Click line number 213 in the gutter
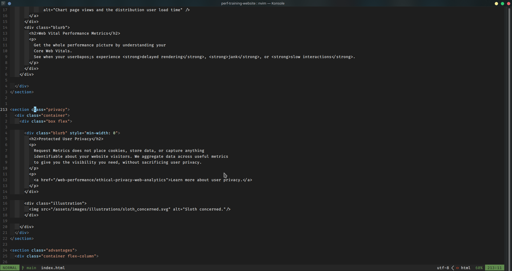 point(4,110)
